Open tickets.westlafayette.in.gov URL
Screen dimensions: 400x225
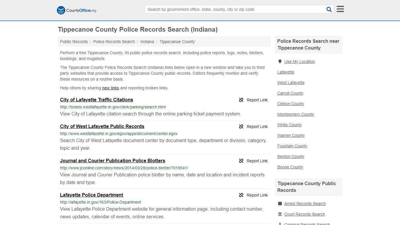point(113,107)
